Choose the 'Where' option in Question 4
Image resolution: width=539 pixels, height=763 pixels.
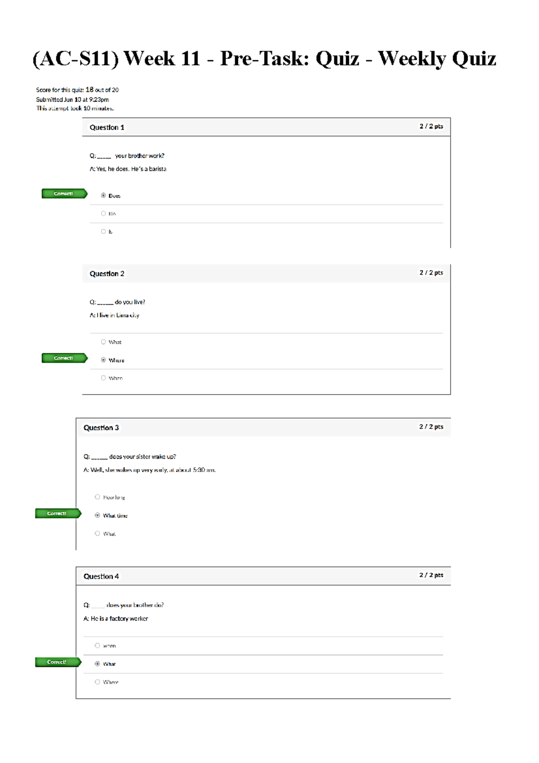(97, 682)
